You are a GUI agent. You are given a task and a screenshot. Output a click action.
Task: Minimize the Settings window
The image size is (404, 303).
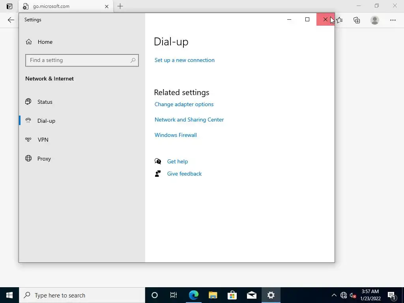289,20
